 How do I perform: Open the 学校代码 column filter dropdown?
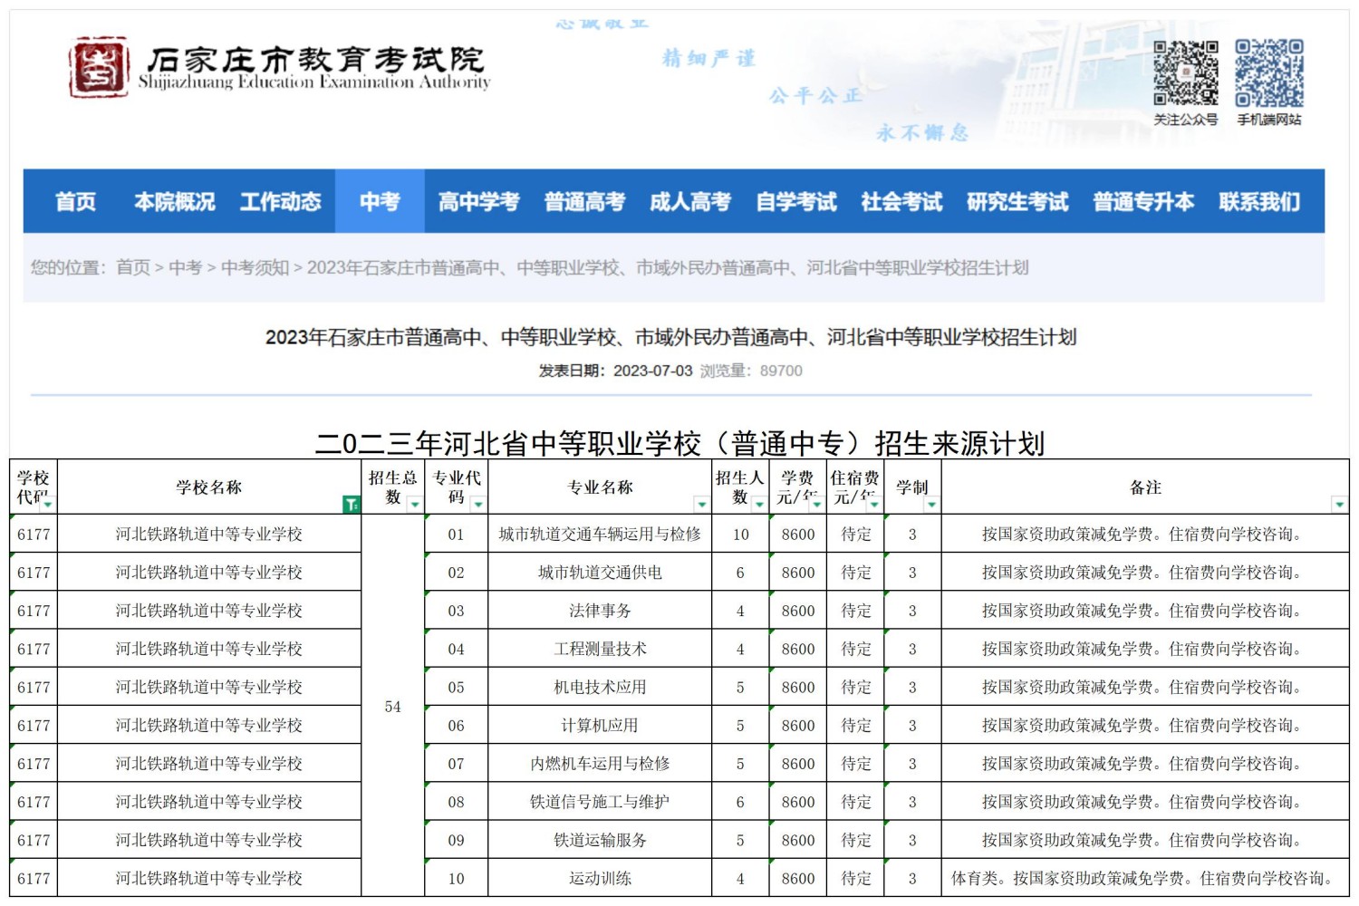click(47, 505)
